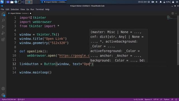
Task: Click "window.title" on line 6
Action: click(x=31, y=39)
